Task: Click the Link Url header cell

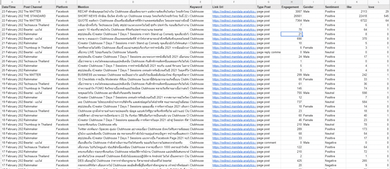Action: tap(234, 7)
